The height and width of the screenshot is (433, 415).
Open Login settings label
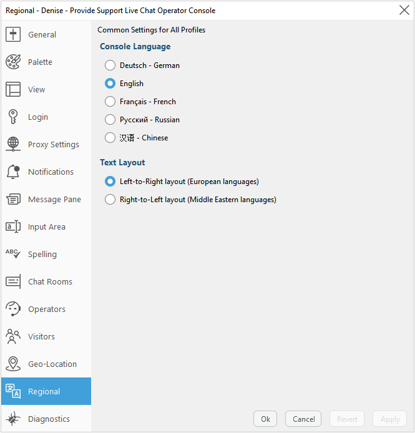[38, 117]
